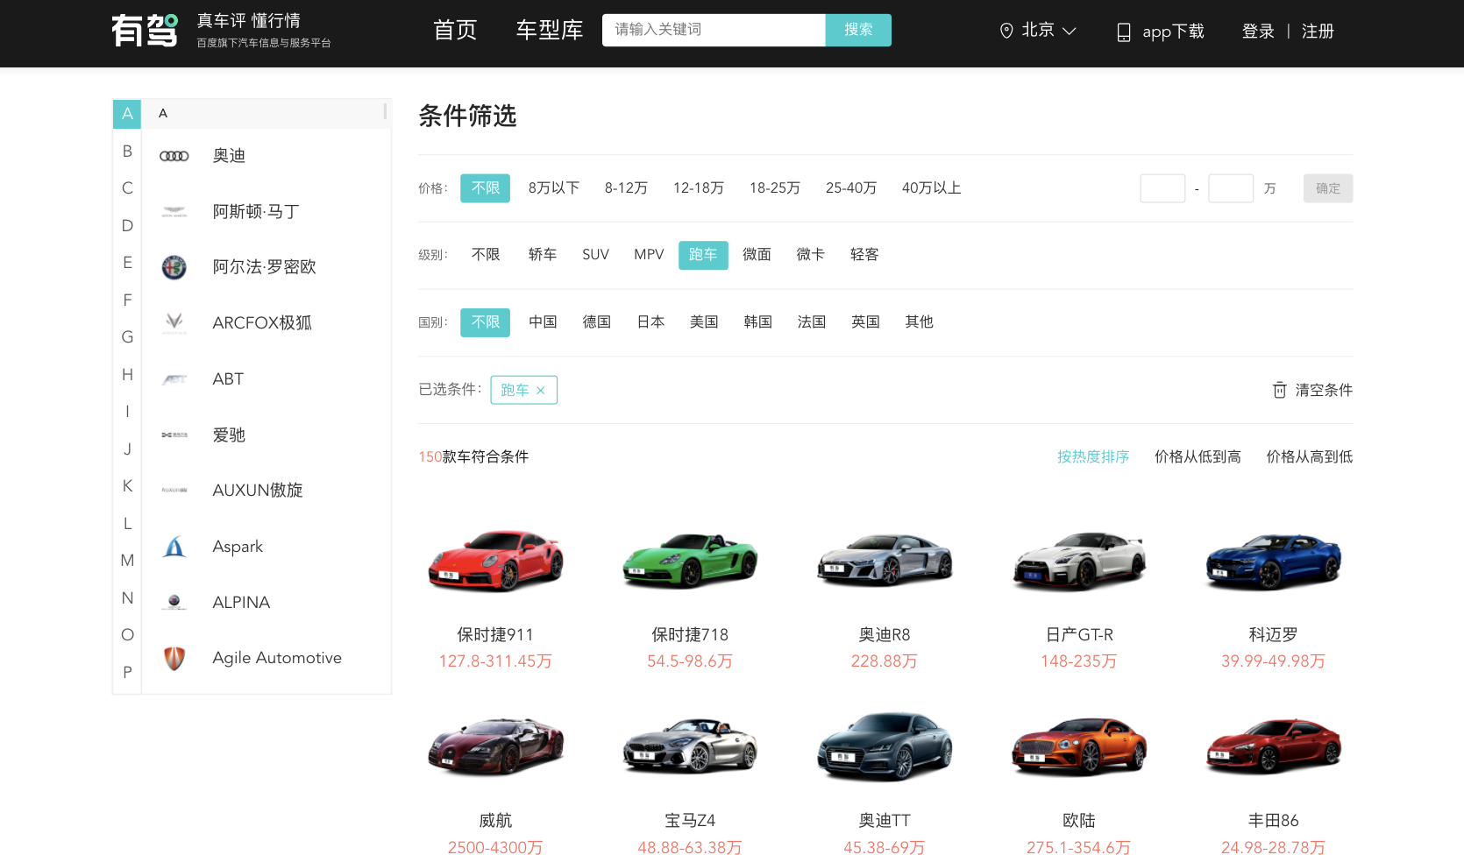Open the 奥迪TT car thumbnail
Screen dimensions: 1464x855
coord(885,746)
